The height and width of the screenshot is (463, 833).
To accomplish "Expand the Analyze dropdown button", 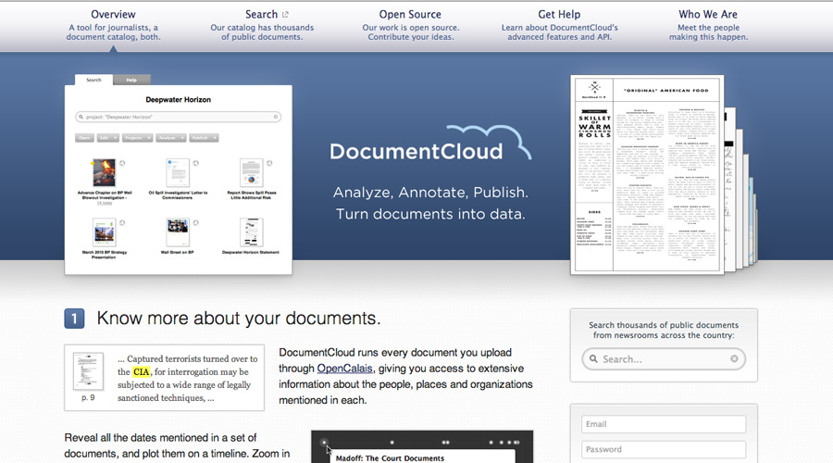I will pyautogui.click(x=170, y=138).
